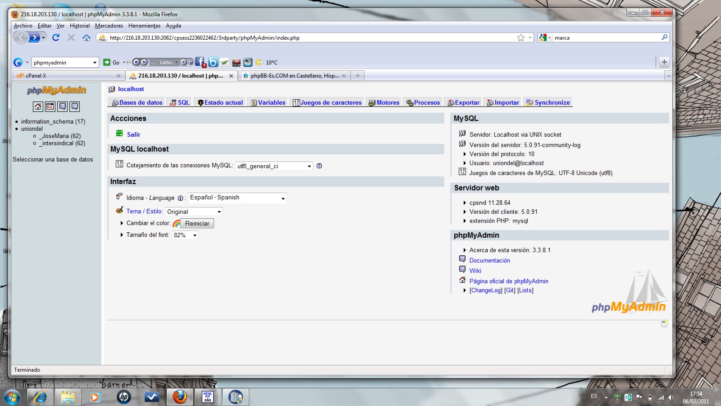Open the list all tabs dropdown
The width and height of the screenshot is (721, 406).
click(x=668, y=76)
